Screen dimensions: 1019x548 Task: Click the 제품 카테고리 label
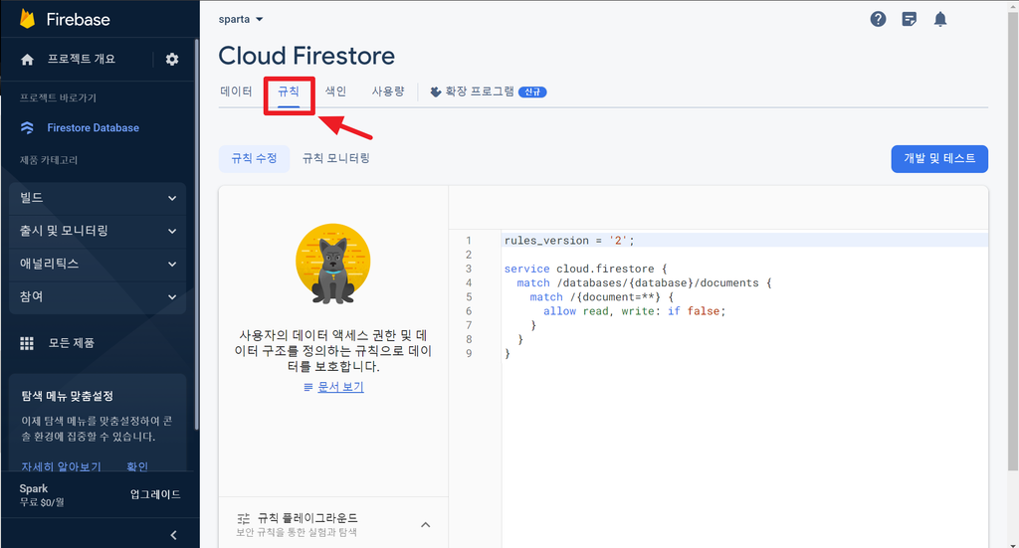click(x=49, y=160)
